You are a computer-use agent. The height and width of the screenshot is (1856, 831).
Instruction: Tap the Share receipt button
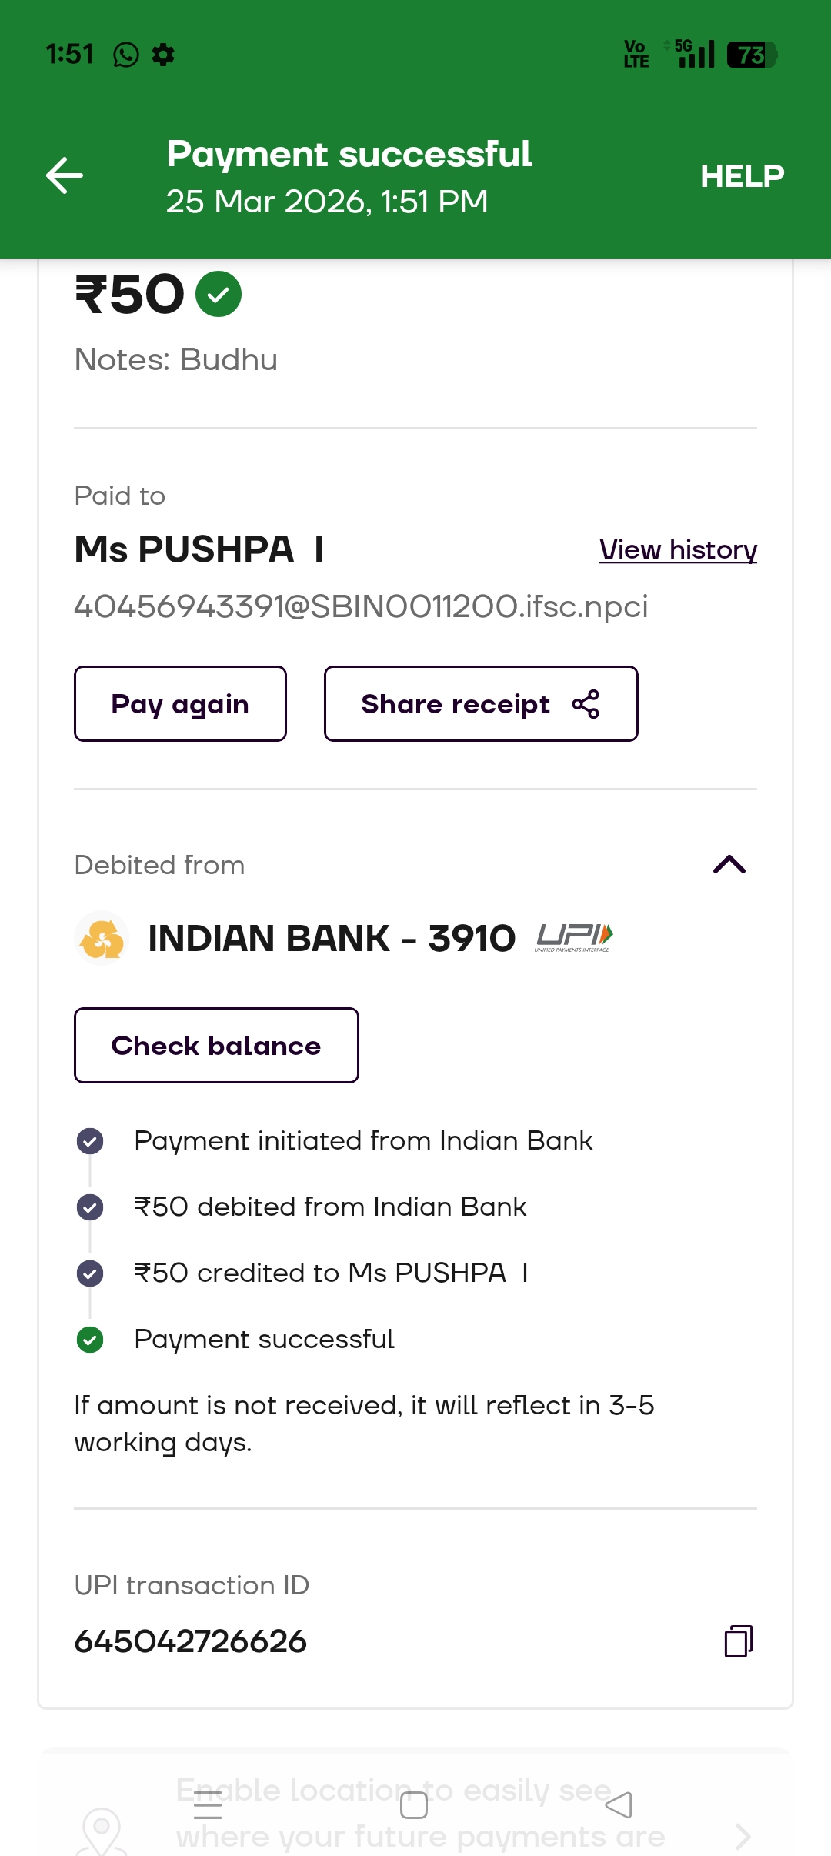(x=481, y=704)
